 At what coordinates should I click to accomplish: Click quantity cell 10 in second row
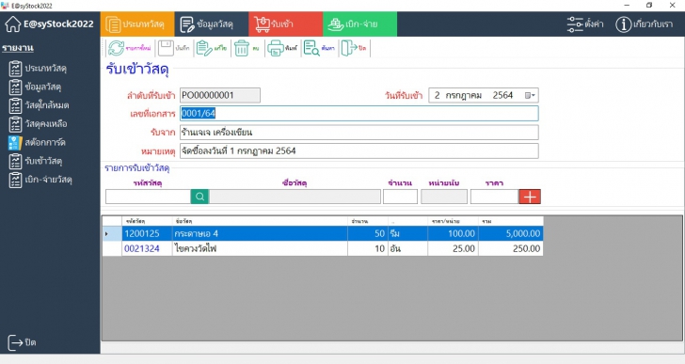click(x=367, y=248)
